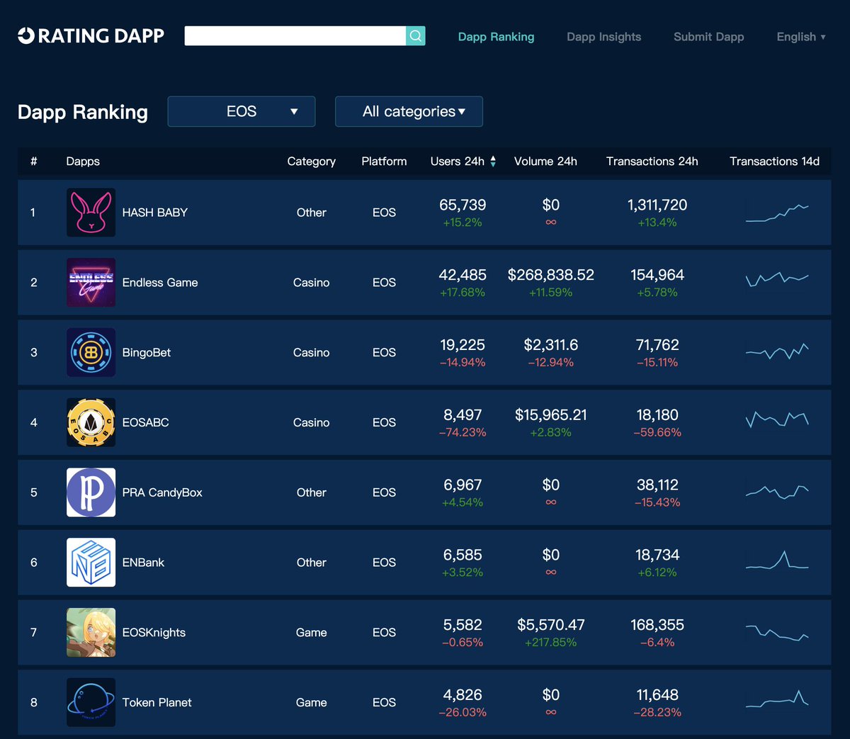This screenshot has height=739, width=850.
Task: Open the Token Planet dapp link
Action: click(x=157, y=703)
